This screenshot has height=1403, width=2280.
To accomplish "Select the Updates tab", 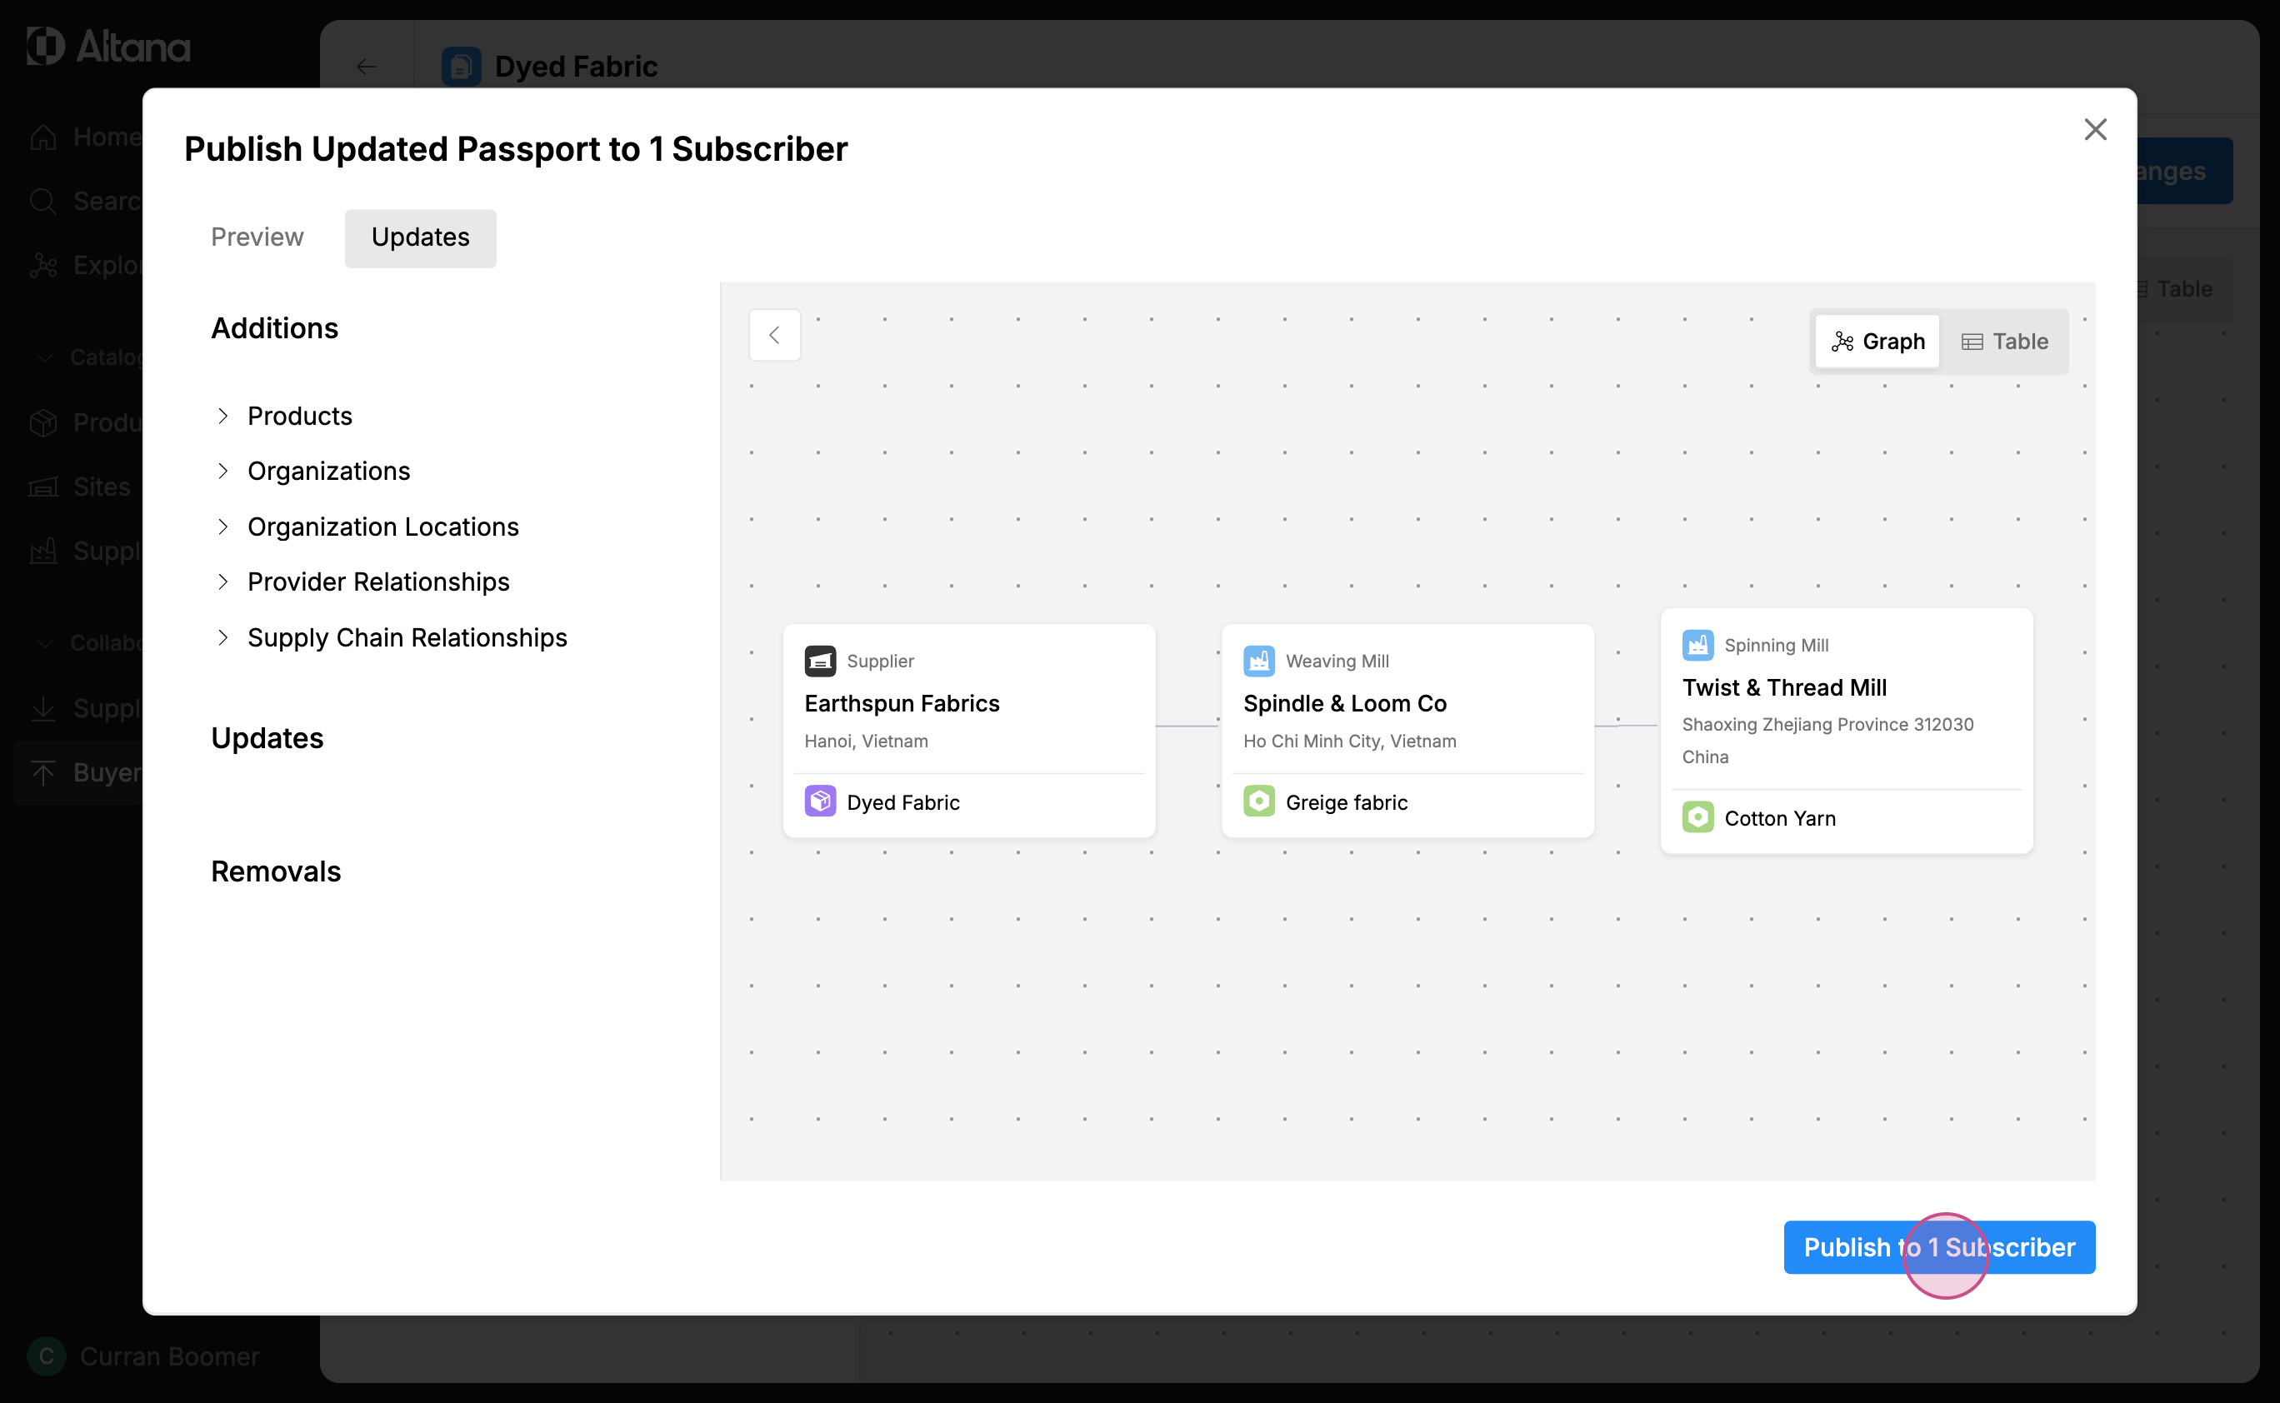I will (x=420, y=237).
